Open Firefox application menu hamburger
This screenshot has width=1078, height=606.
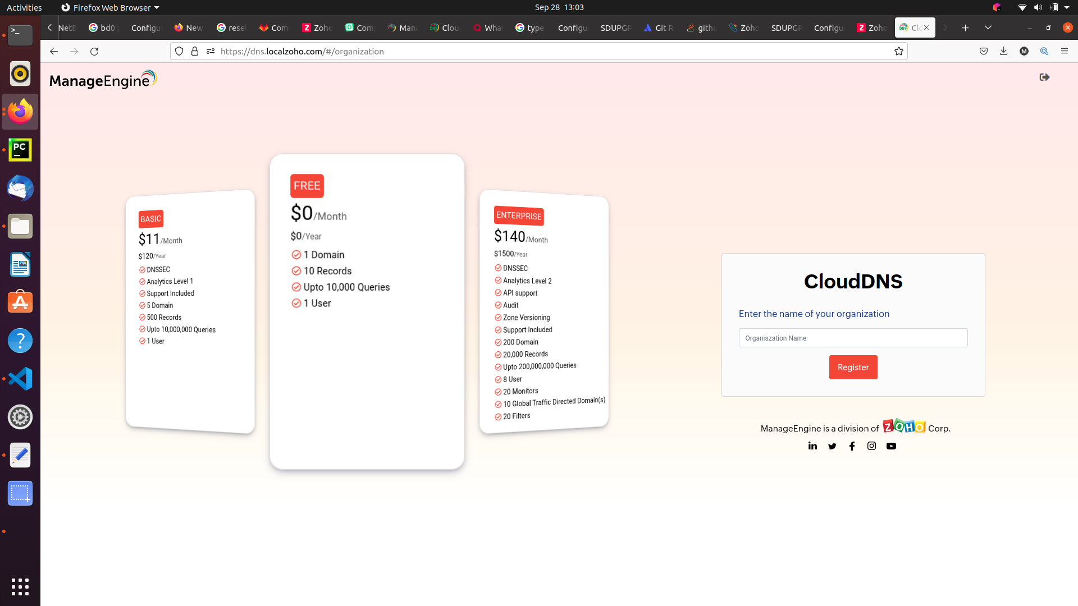coord(1064,51)
